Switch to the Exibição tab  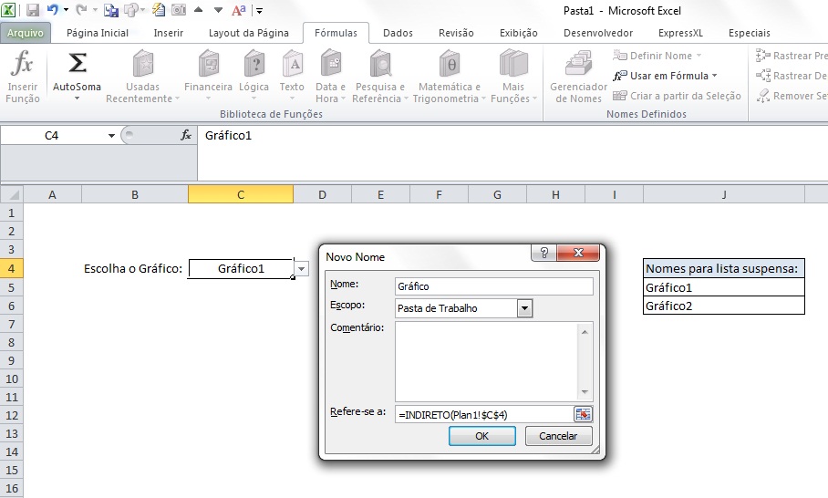[x=519, y=33]
